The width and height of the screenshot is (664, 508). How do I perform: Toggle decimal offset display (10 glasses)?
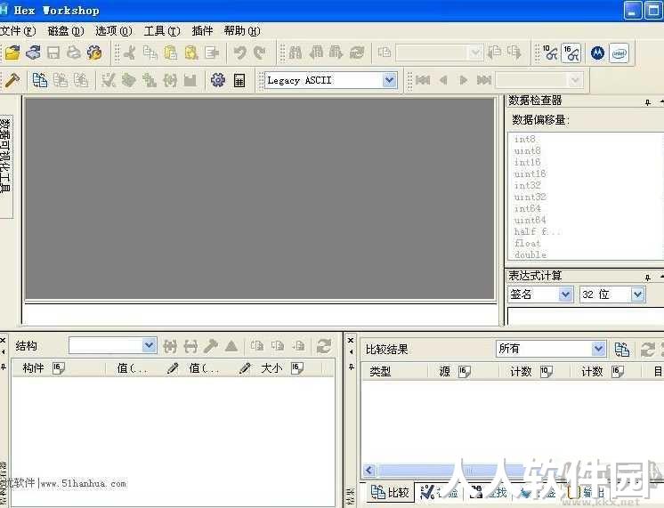pos(550,52)
